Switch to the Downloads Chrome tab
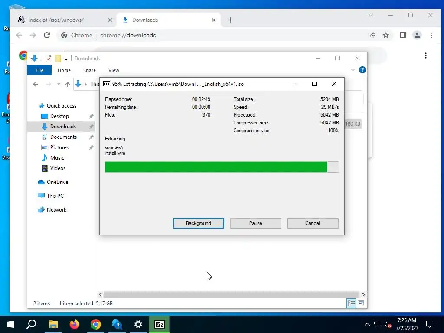This screenshot has width=444, height=333. 169,20
